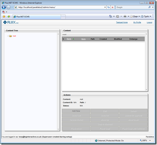Open the My Profile link
157x145 pixels.
[x=137, y=22]
